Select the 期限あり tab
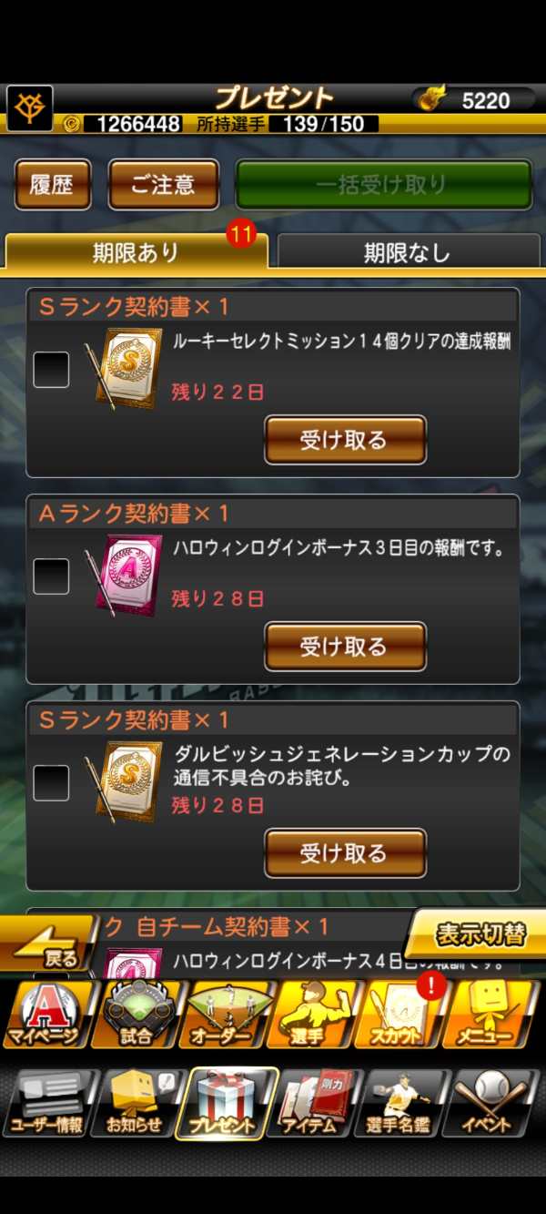The width and height of the screenshot is (546, 1214). pyautogui.click(x=136, y=252)
